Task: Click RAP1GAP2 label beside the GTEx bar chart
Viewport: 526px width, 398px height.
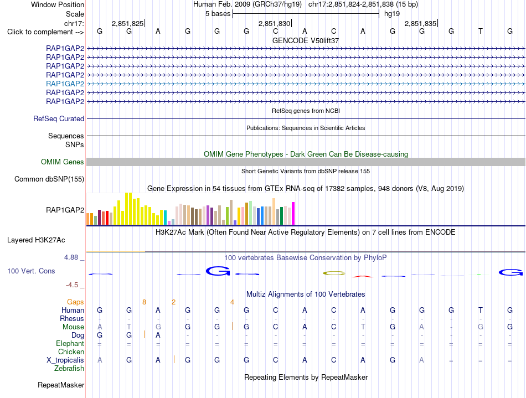Action: click(x=65, y=210)
